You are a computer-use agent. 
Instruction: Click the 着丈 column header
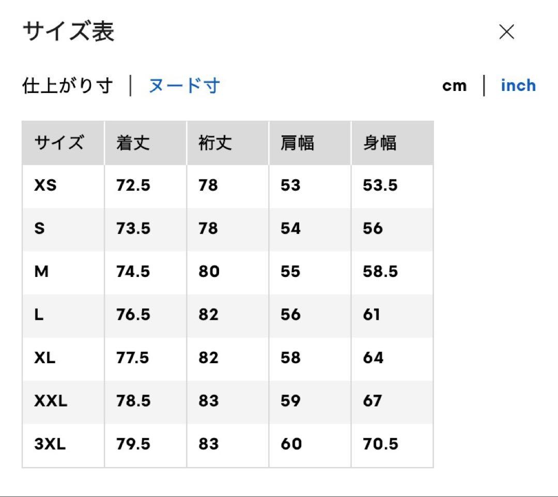coord(133,143)
